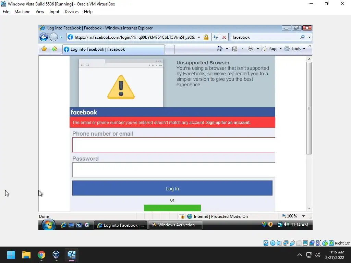Click the Internet Explorer back arrow

(x=44, y=37)
